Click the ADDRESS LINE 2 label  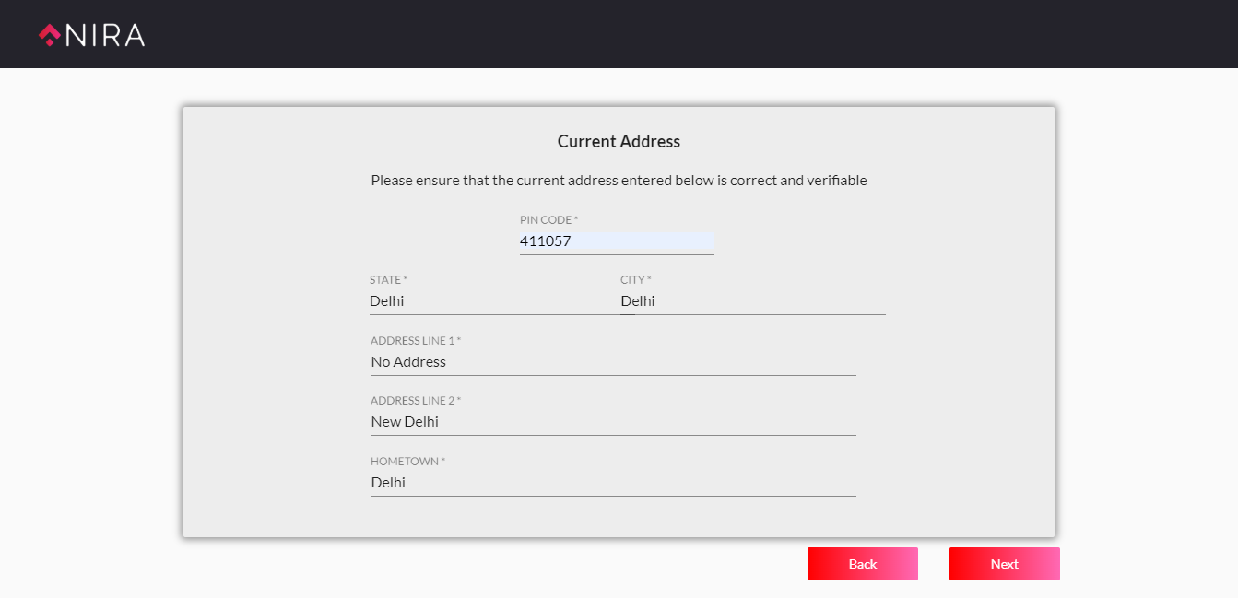[415, 401]
